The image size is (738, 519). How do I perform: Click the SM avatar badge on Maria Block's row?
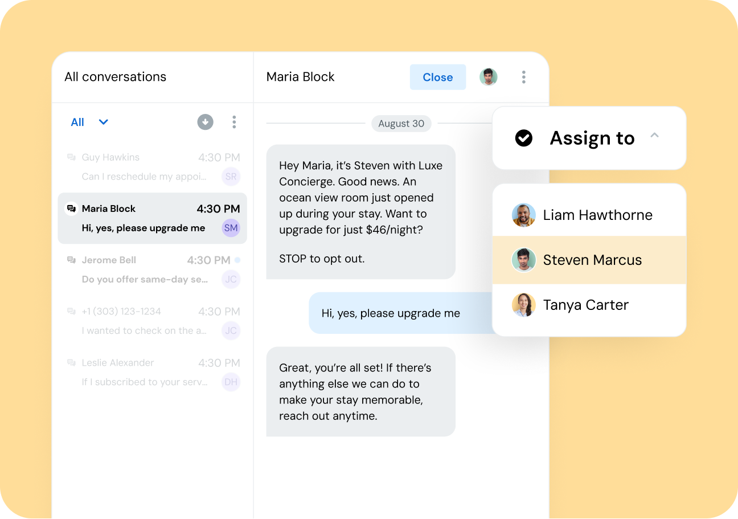click(x=231, y=227)
